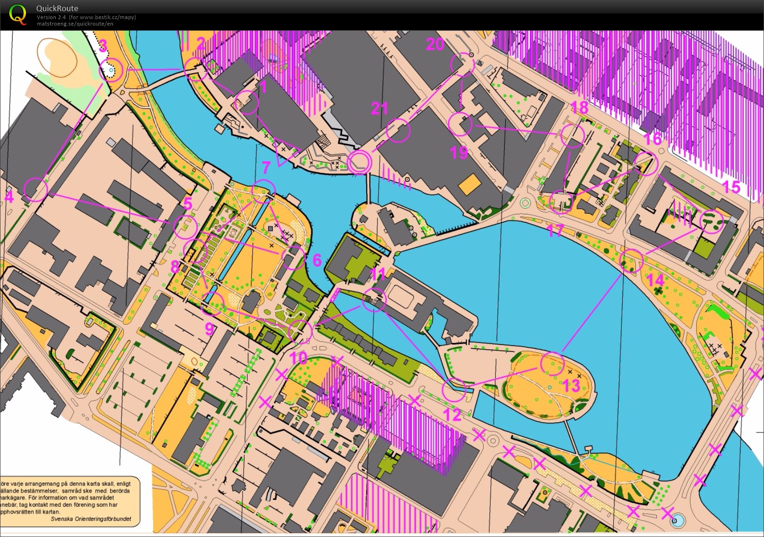Click control number 13 label
This screenshot has width=764, height=537.
(571, 385)
